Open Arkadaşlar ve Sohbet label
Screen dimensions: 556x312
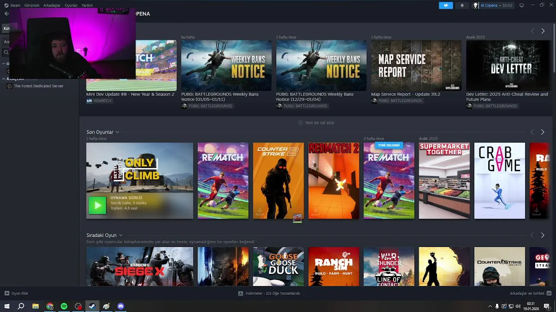tap(527, 293)
